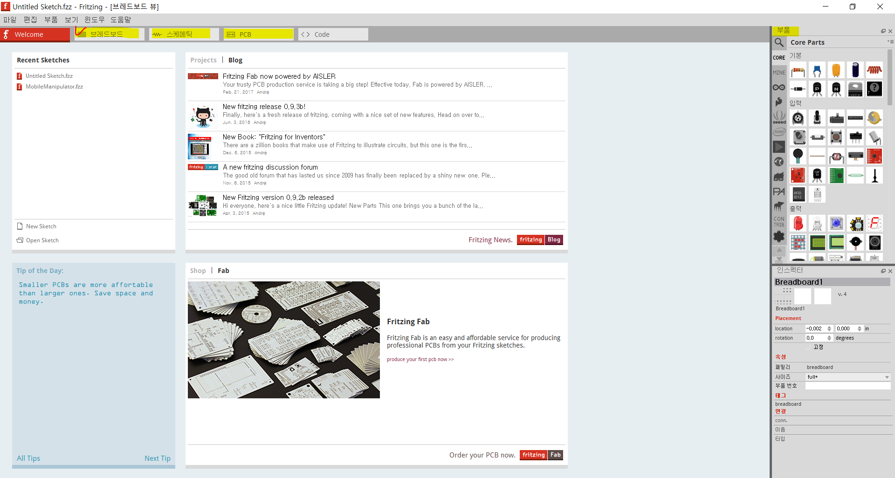This screenshot has height=478, width=895.
Task: Choose the PNP transistor part
Action: pyautogui.click(x=817, y=89)
